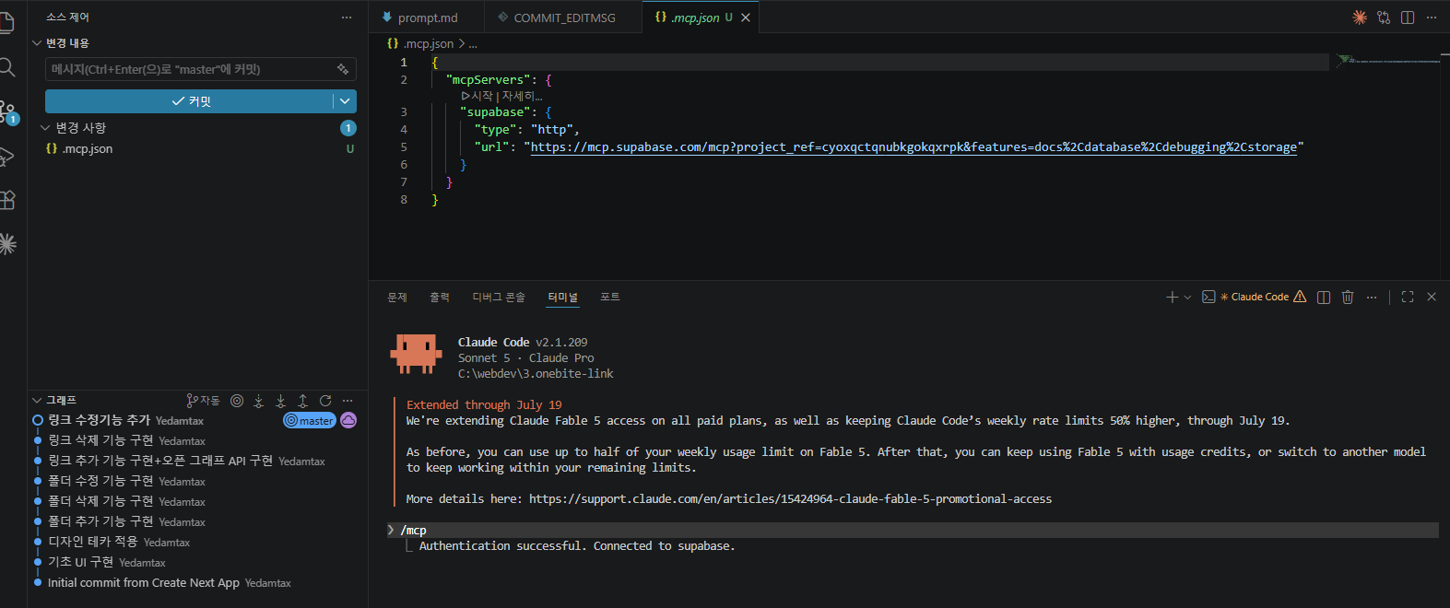
Task: Create a new terminal with plus icon
Action: [x=1172, y=297]
